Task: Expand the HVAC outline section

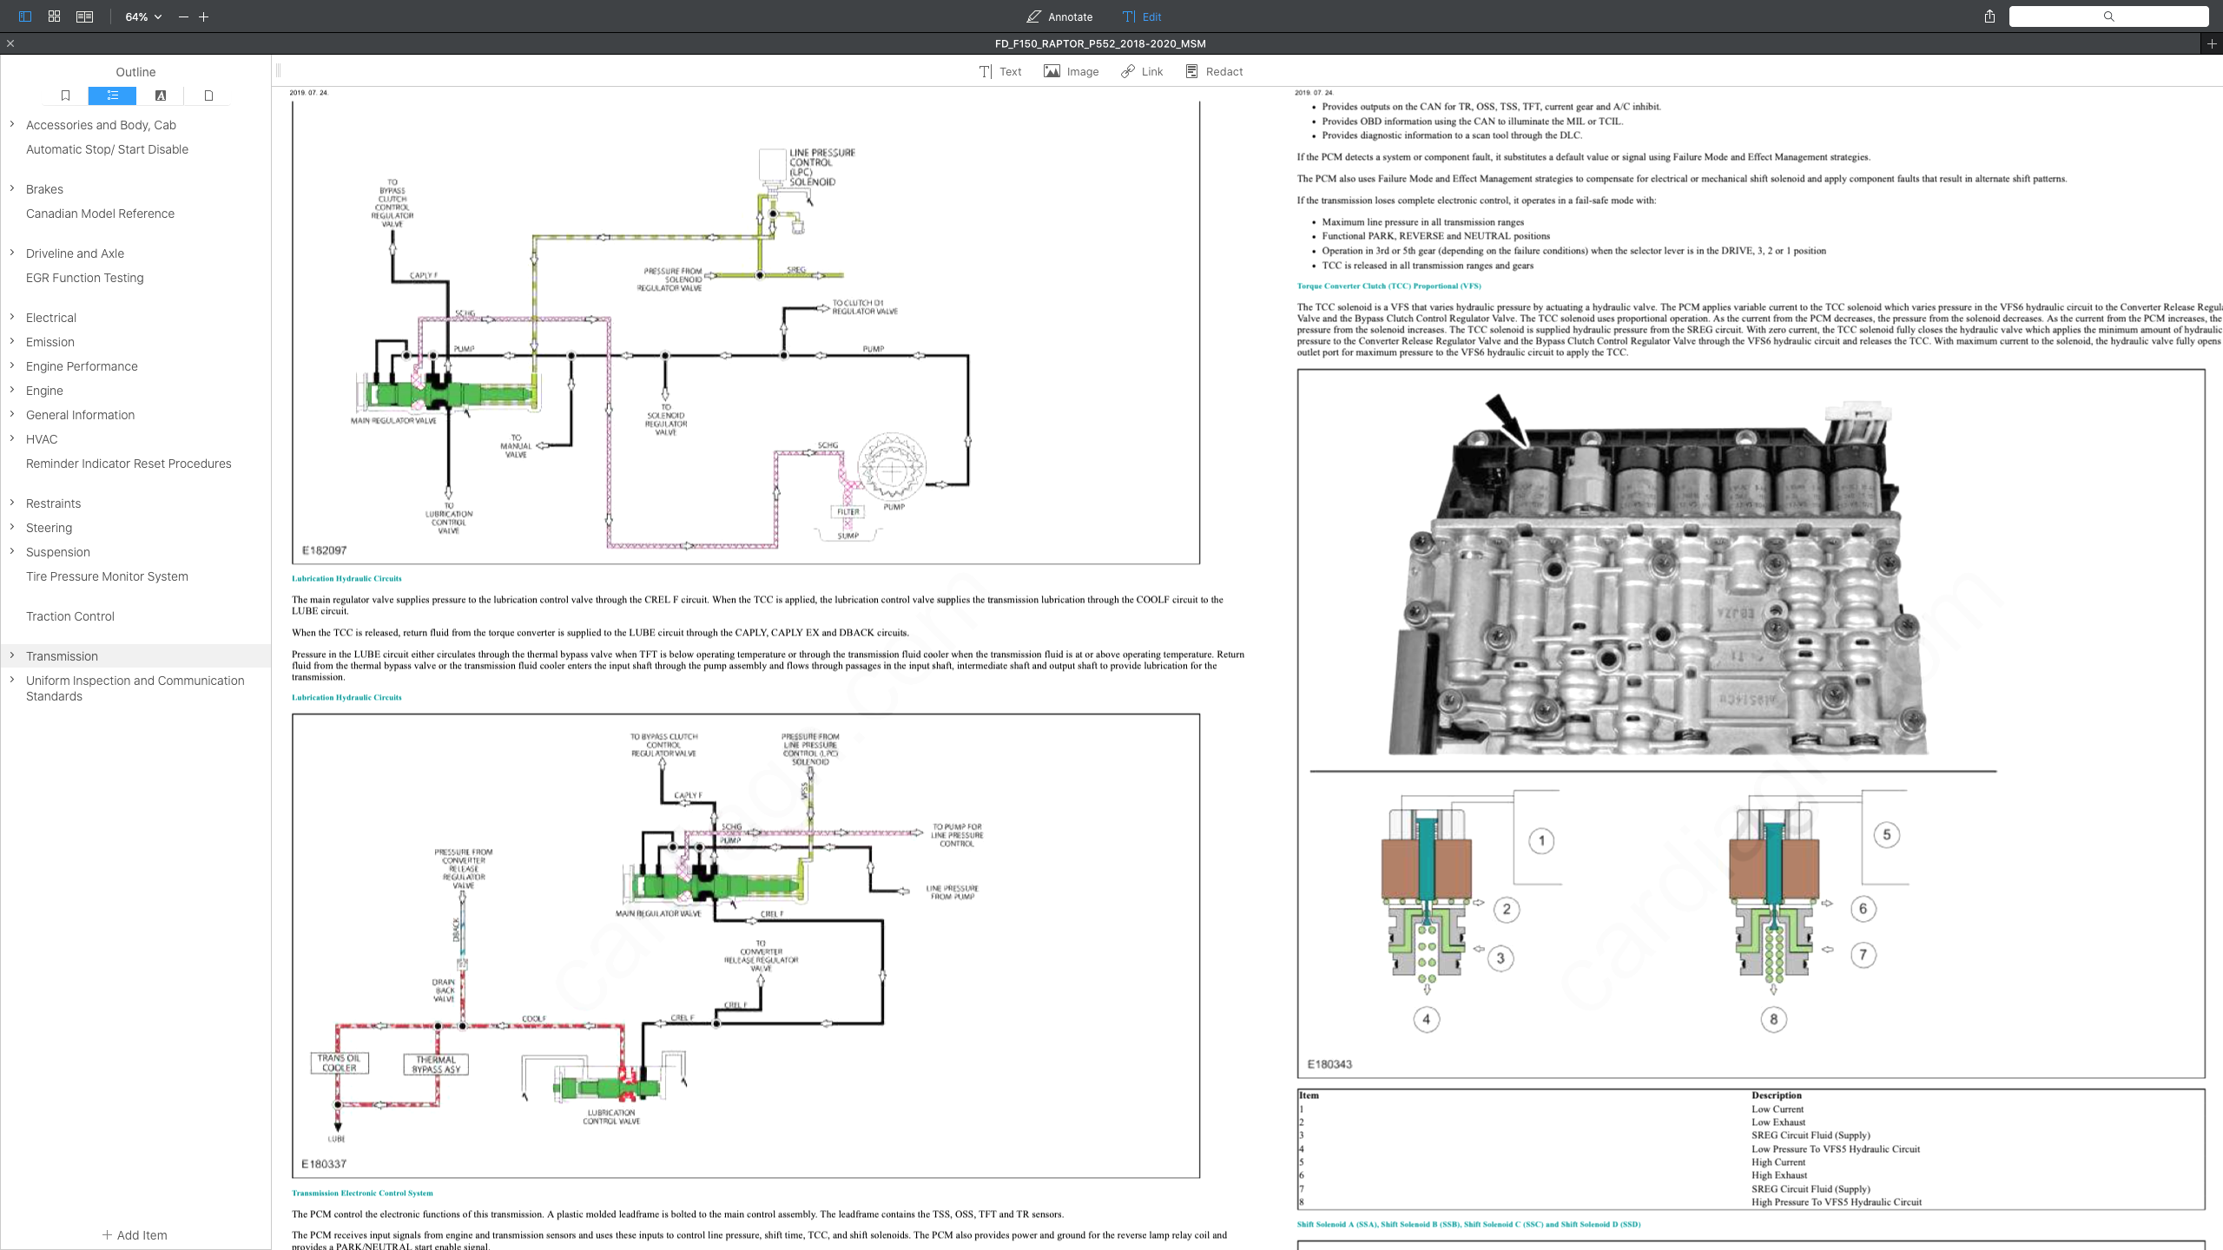Action: pyautogui.click(x=12, y=438)
